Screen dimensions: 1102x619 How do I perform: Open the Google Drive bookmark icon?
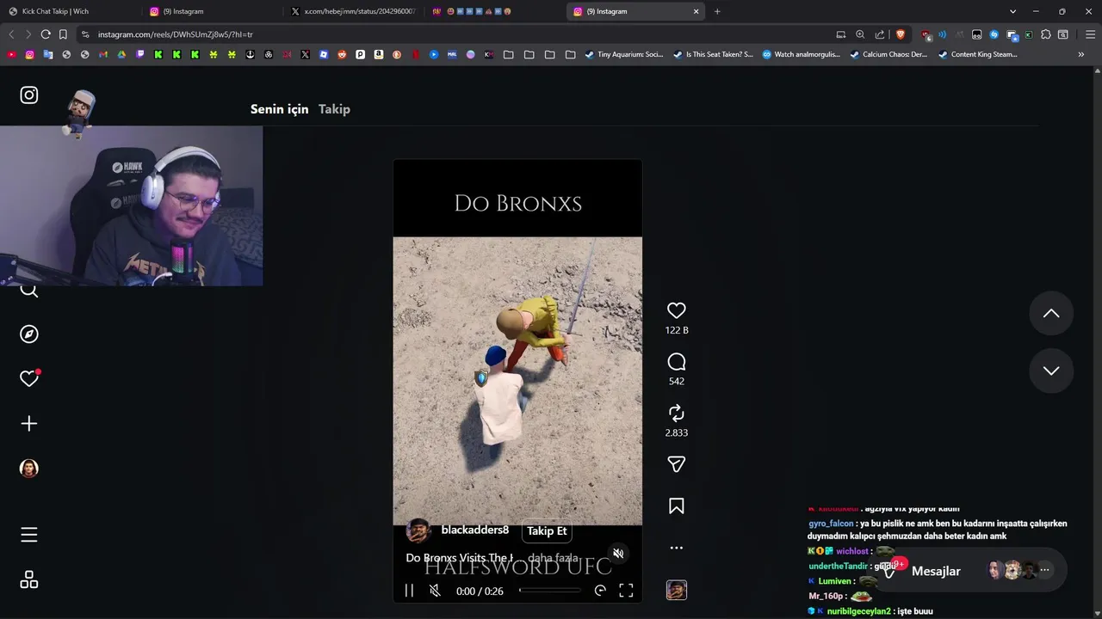[121, 54]
